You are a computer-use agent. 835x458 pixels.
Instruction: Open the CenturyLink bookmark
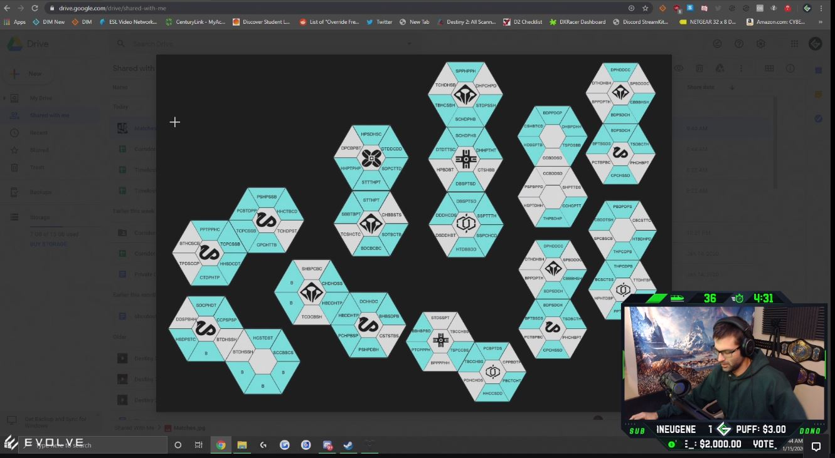tap(196, 22)
